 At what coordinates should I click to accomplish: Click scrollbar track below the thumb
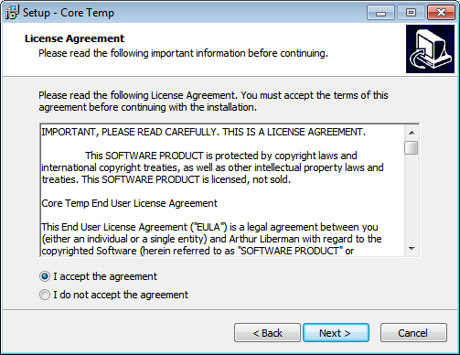[412, 199]
